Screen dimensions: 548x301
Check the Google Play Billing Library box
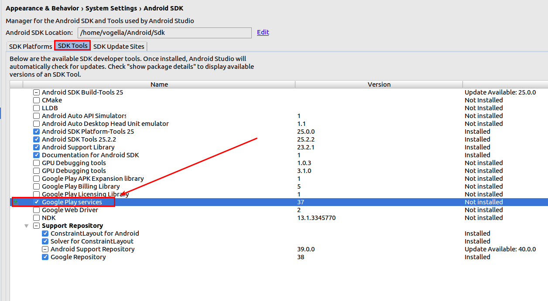point(37,186)
